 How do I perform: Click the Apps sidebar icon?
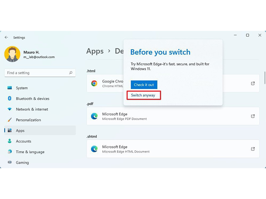(10, 130)
